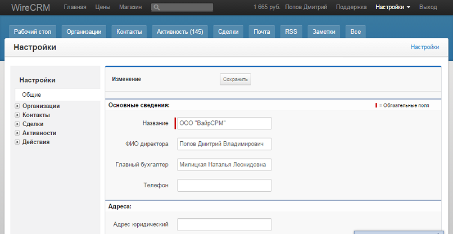Expand the Активности settings tree
Image resolution: width=453 pixels, height=234 pixels.
17,133
